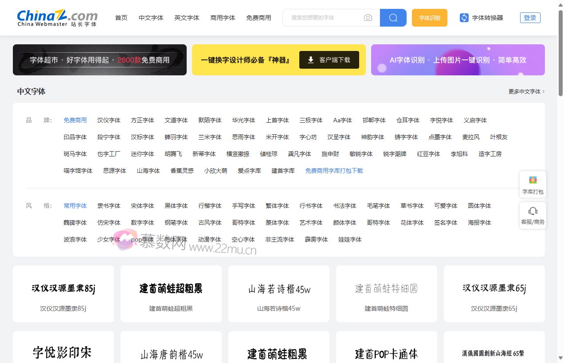Select the 汉仪字体 brand filter
Screen dimensions: 564x363
tap(109, 120)
